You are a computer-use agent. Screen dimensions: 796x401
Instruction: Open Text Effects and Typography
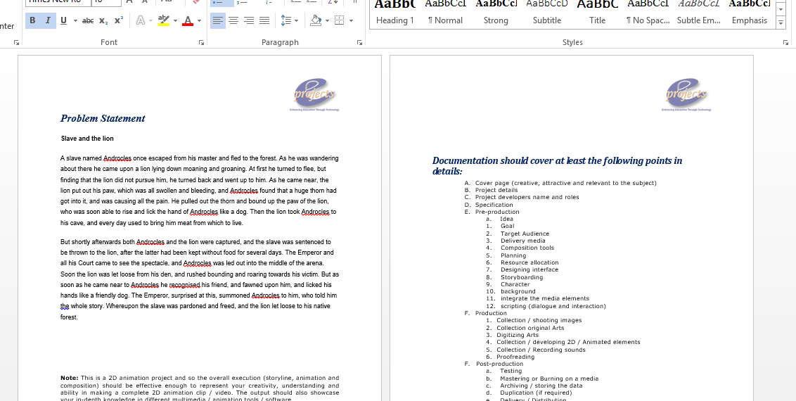coord(140,21)
